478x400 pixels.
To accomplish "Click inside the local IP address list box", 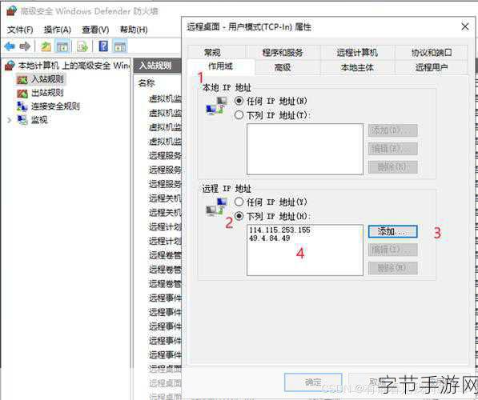I will click(305, 150).
